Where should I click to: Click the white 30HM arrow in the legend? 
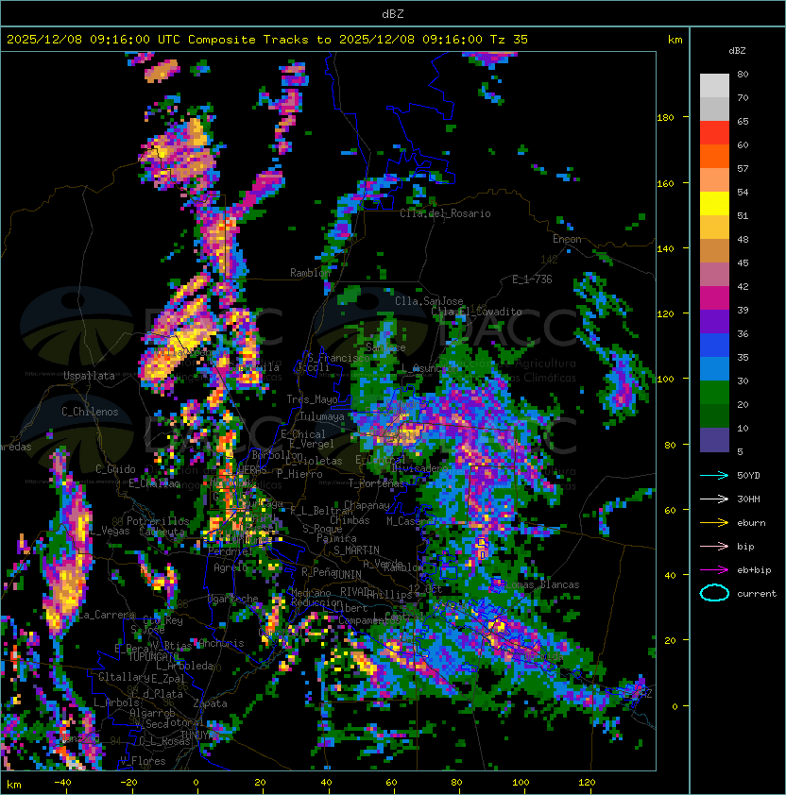coord(714,499)
